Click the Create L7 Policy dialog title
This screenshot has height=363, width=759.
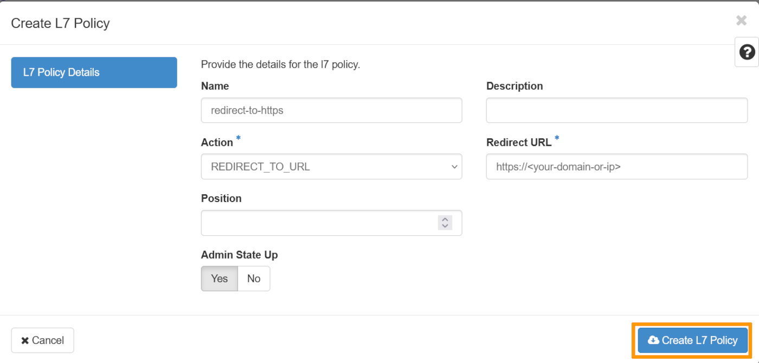point(60,23)
